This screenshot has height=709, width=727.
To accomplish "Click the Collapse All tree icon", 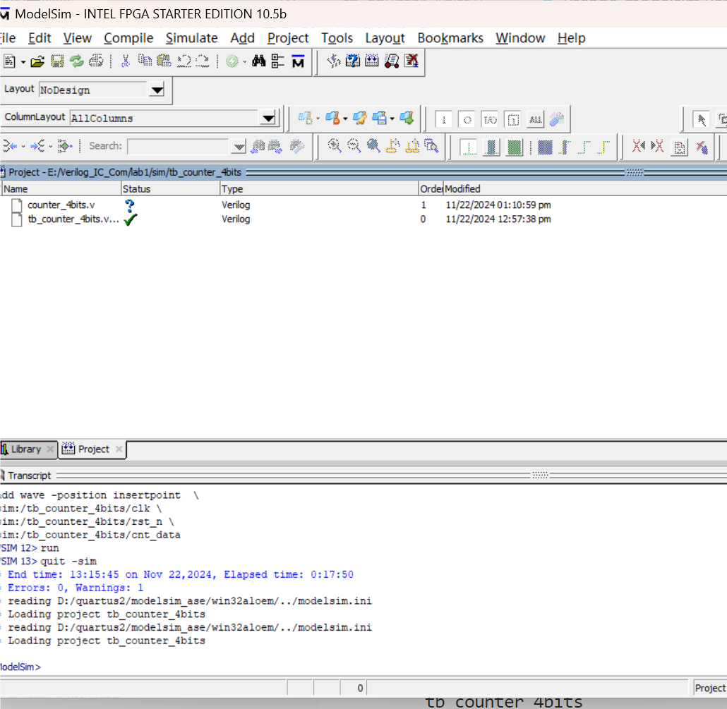I will point(277,61).
